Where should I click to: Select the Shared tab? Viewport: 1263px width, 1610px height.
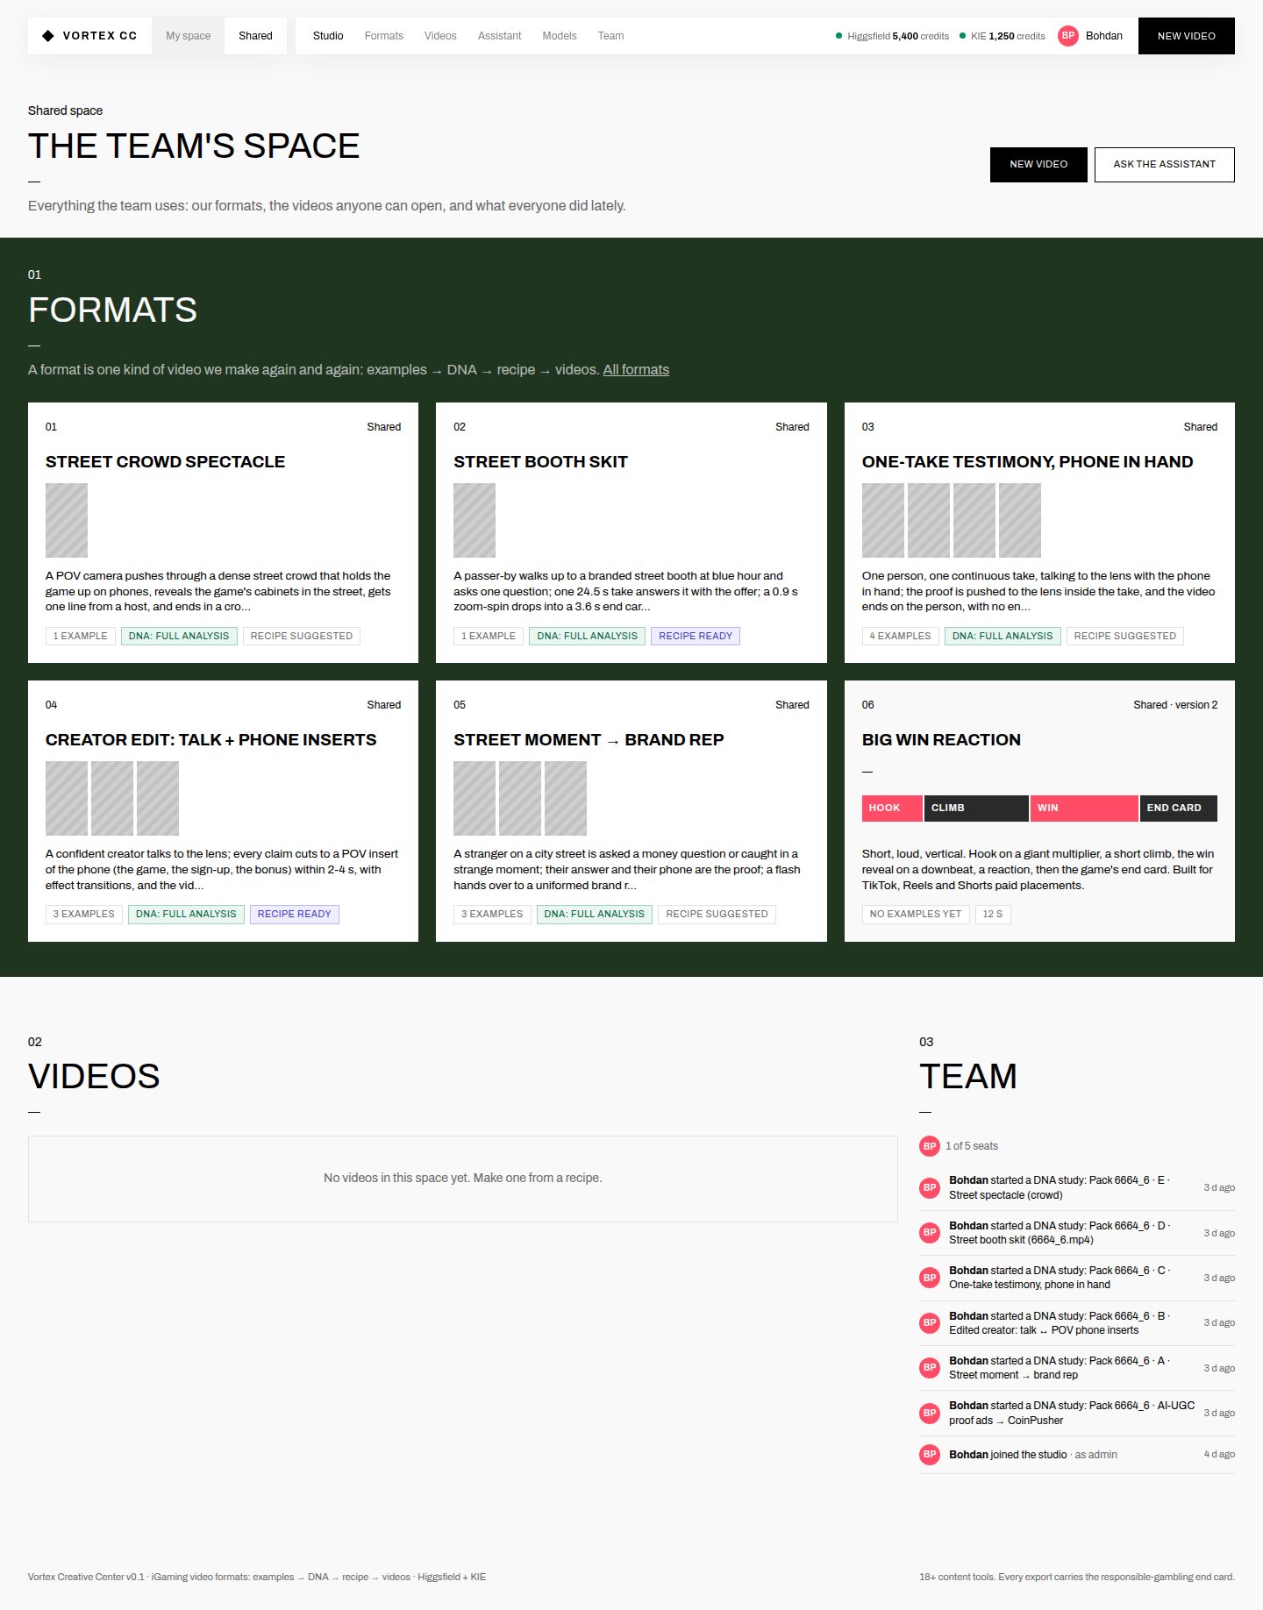click(x=255, y=36)
